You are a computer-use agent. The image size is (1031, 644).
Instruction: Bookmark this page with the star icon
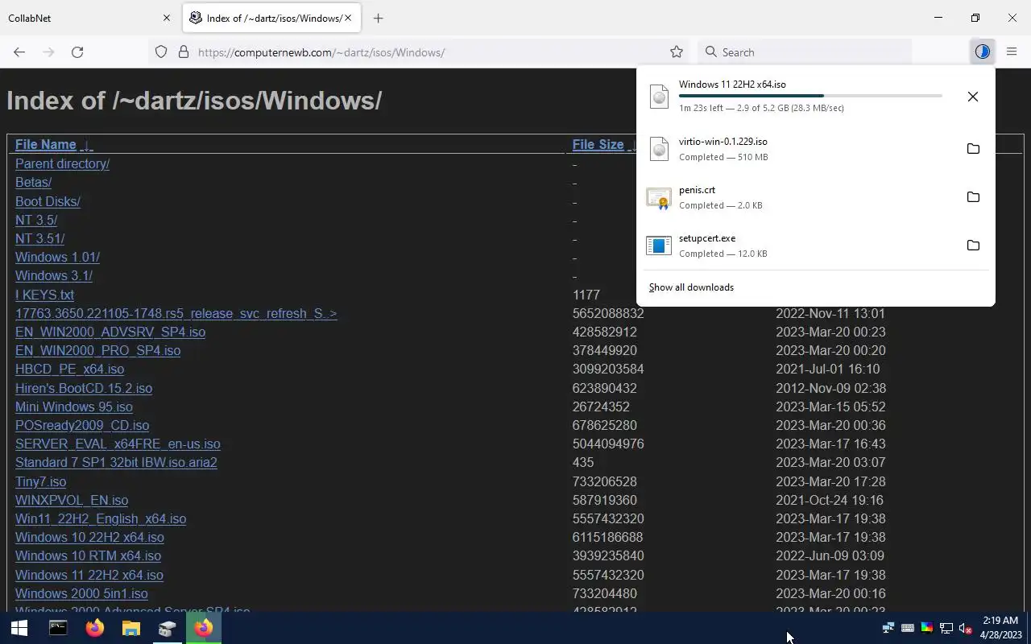tap(677, 52)
